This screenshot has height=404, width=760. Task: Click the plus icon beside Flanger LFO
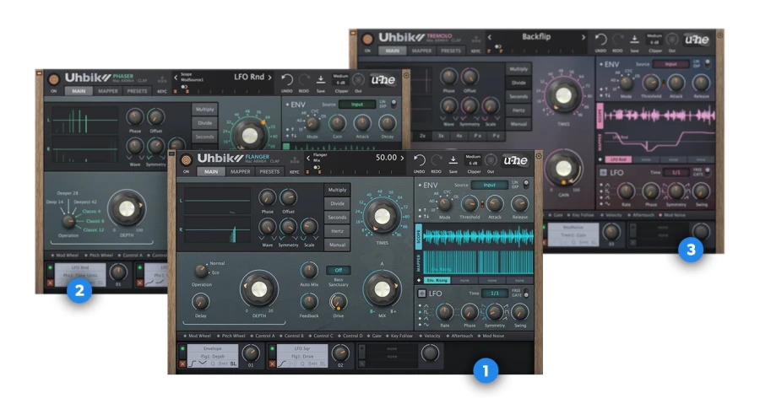(421, 294)
